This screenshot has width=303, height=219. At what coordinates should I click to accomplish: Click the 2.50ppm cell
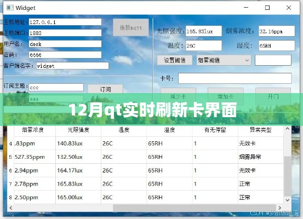[35, 197]
